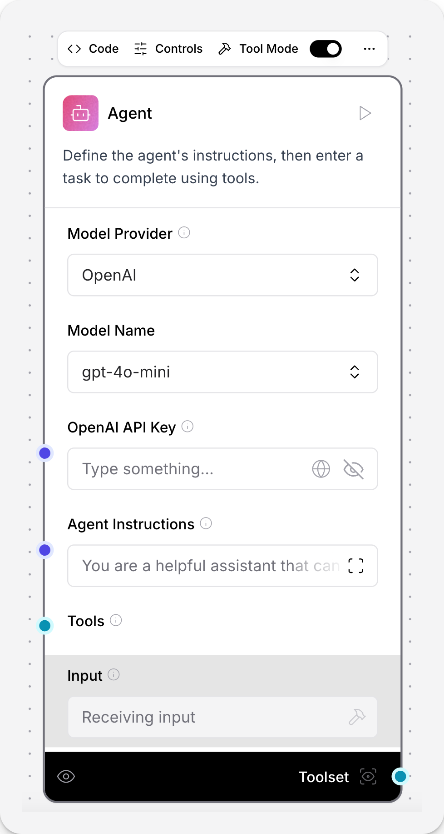Toggle the eye icon in the black footer
This screenshot has width=444, height=834.
click(66, 776)
